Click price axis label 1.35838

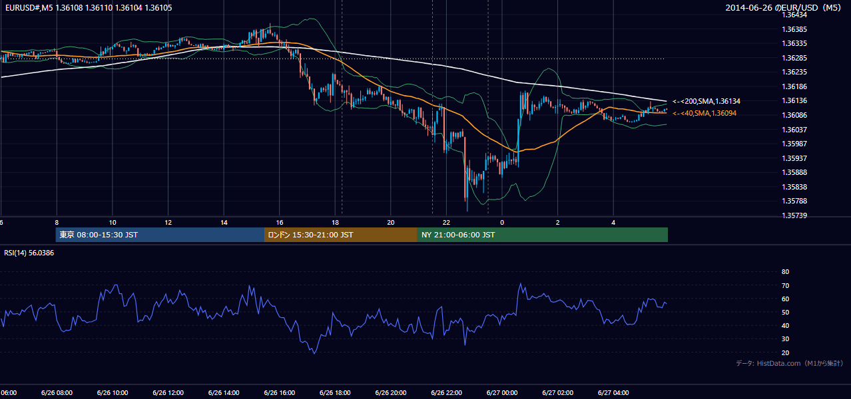(794, 187)
